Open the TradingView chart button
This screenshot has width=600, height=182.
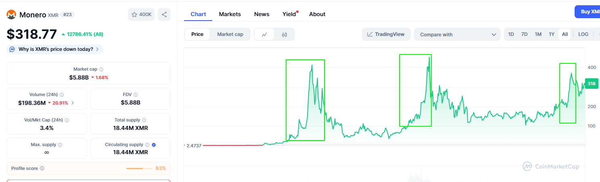(386, 34)
